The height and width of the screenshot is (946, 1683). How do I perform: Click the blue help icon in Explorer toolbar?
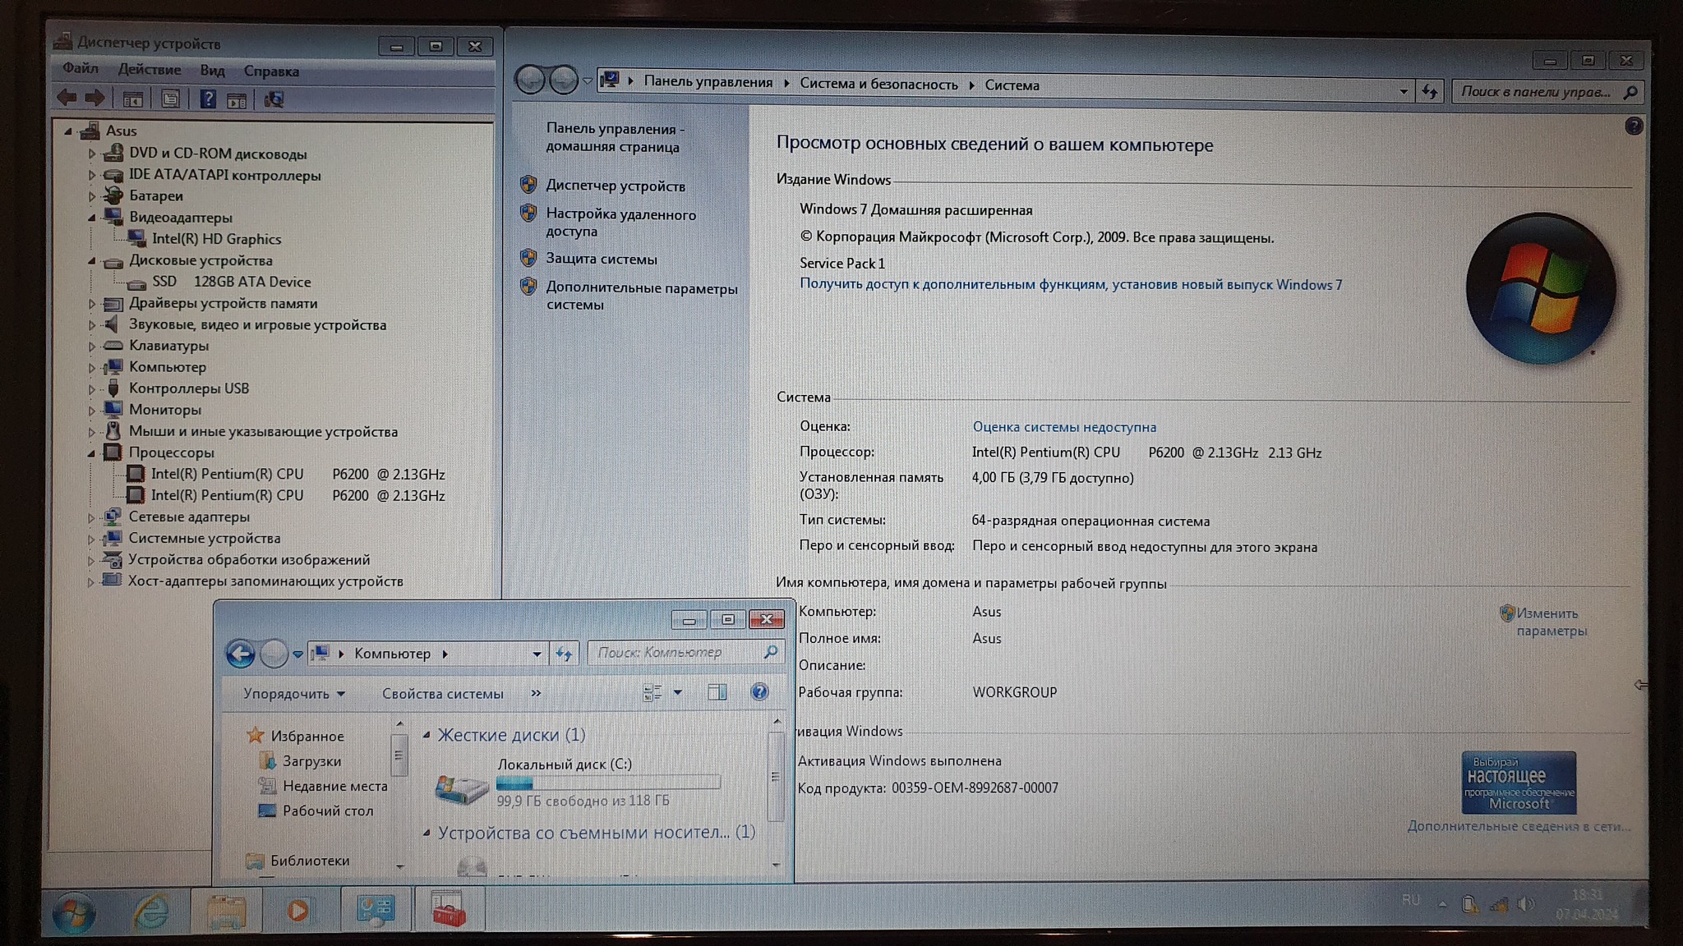tap(759, 692)
